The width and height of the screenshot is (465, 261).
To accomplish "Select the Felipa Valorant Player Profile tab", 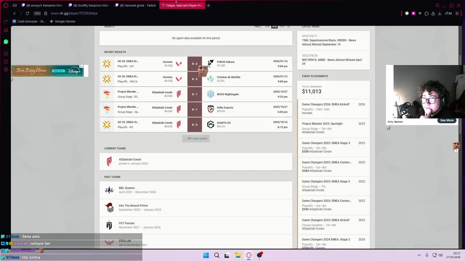I will pyautogui.click(x=182, y=5).
